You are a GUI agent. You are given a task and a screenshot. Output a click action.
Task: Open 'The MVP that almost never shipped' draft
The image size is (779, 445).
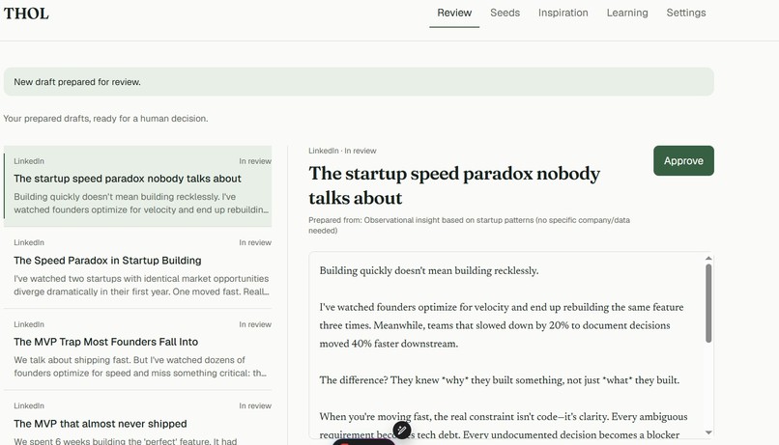pos(137,419)
